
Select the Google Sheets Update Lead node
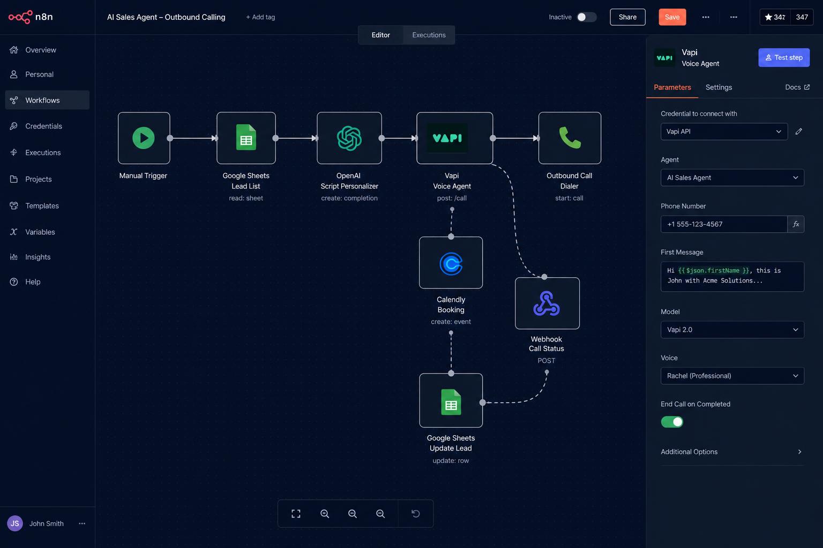click(451, 400)
